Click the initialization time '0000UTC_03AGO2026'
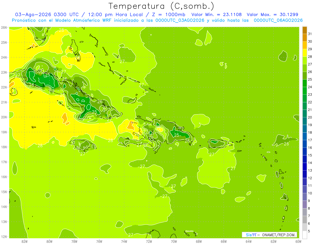317x245 pixels. point(180,20)
